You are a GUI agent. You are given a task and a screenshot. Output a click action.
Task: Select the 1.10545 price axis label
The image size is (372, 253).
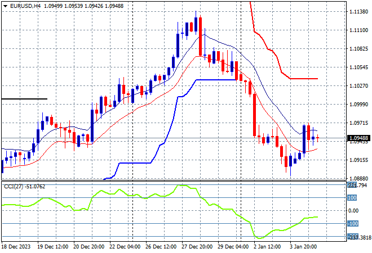pyautogui.click(x=358, y=67)
